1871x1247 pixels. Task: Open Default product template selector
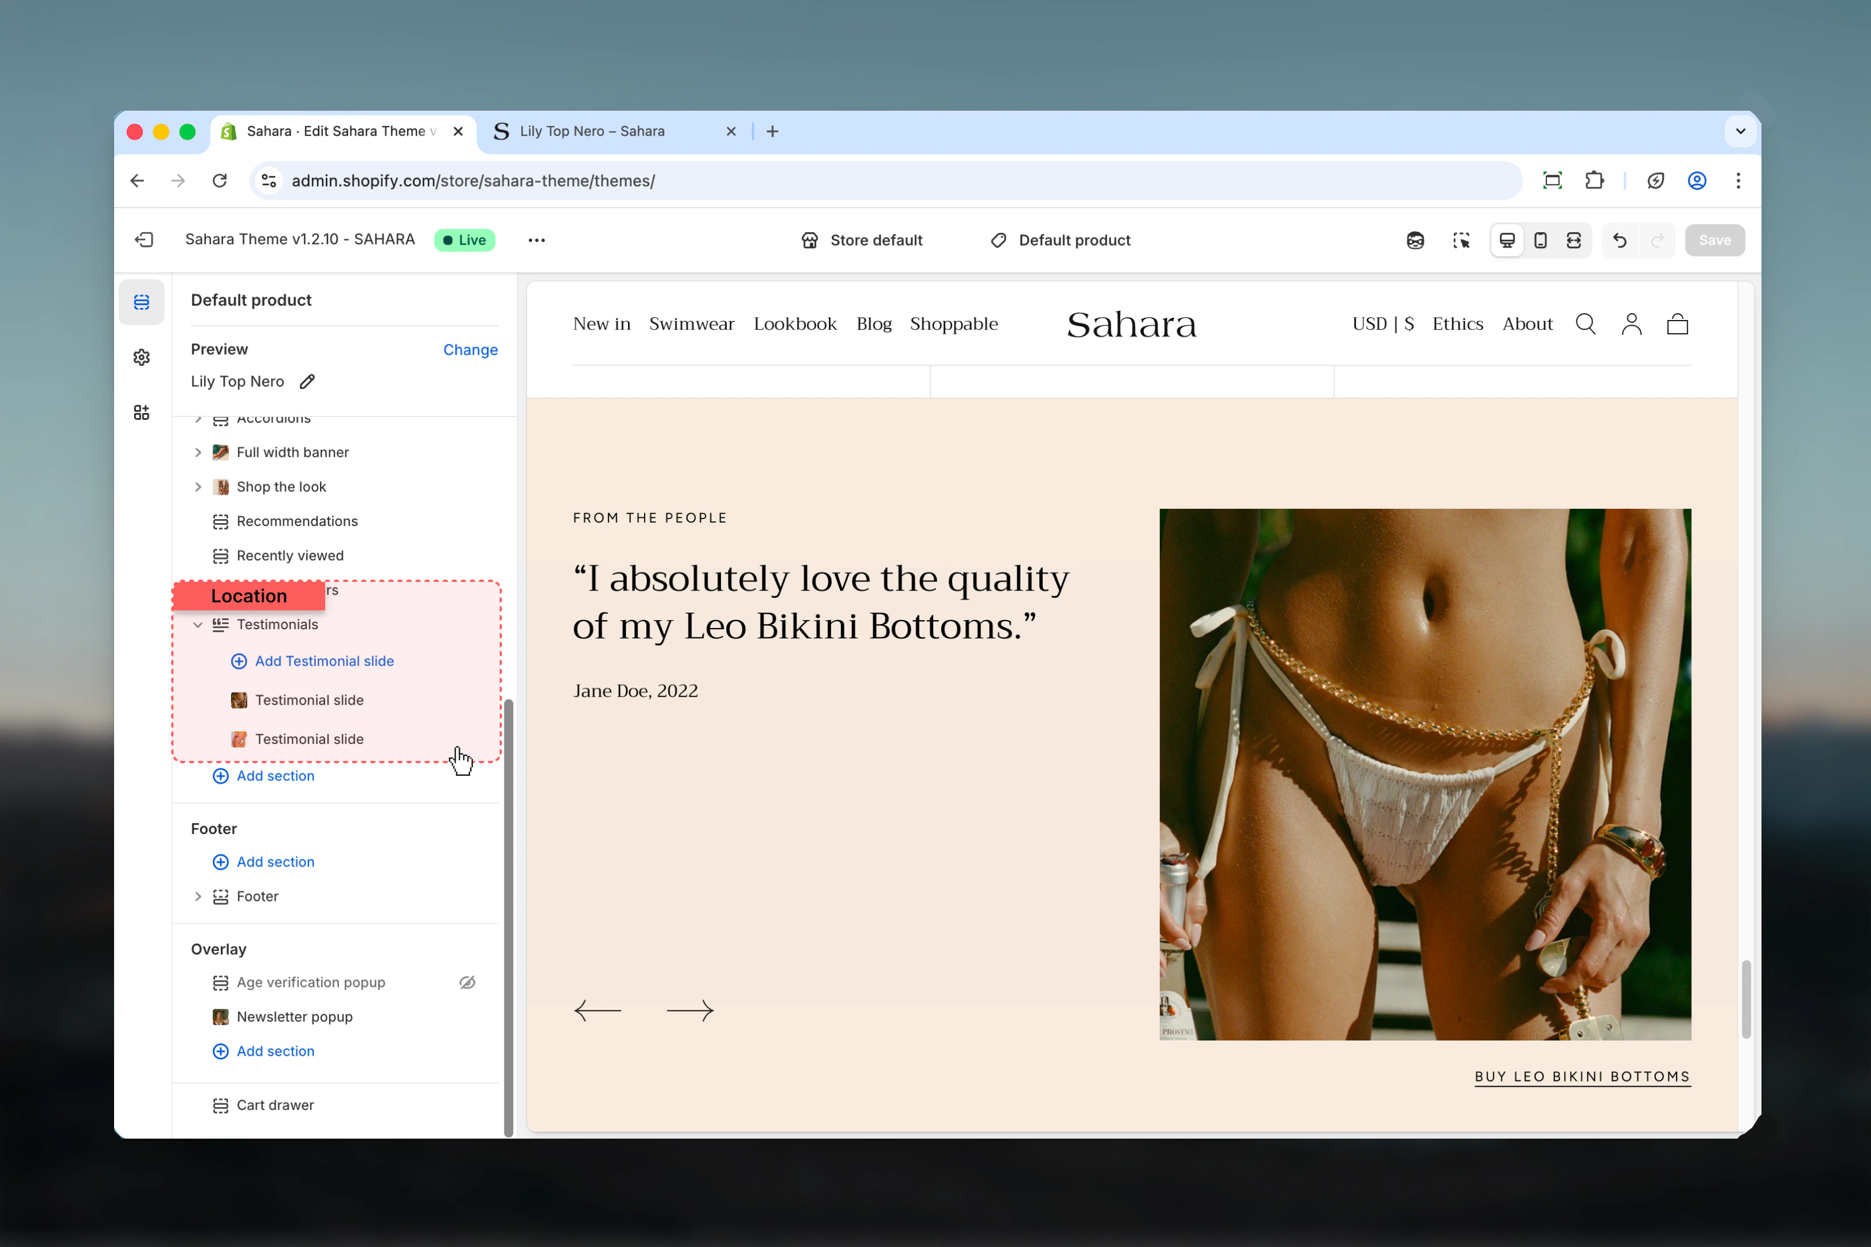(x=1061, y=240)
